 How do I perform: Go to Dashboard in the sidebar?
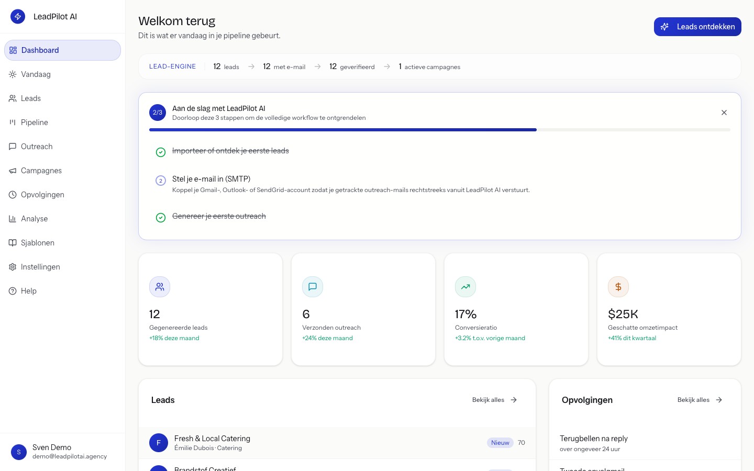click(62, 50)
